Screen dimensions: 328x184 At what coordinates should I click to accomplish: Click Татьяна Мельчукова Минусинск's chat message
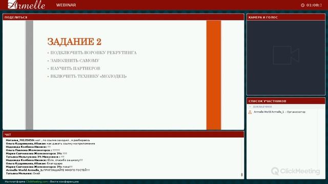tap(35, 157)
